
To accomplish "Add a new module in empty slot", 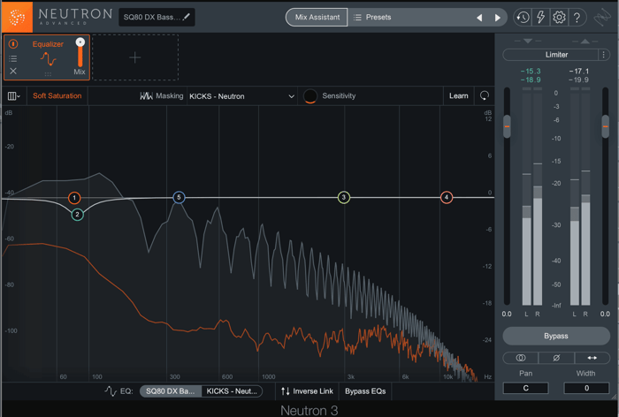I will [x=135, y=57].
